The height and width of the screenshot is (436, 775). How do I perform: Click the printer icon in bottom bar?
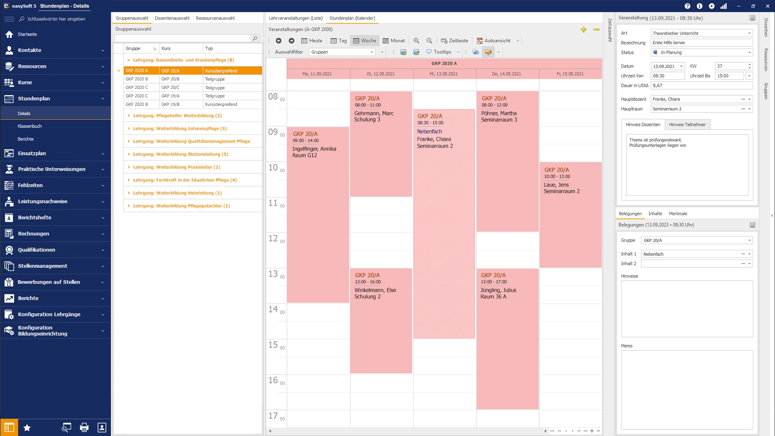click(x=84, y=428)
